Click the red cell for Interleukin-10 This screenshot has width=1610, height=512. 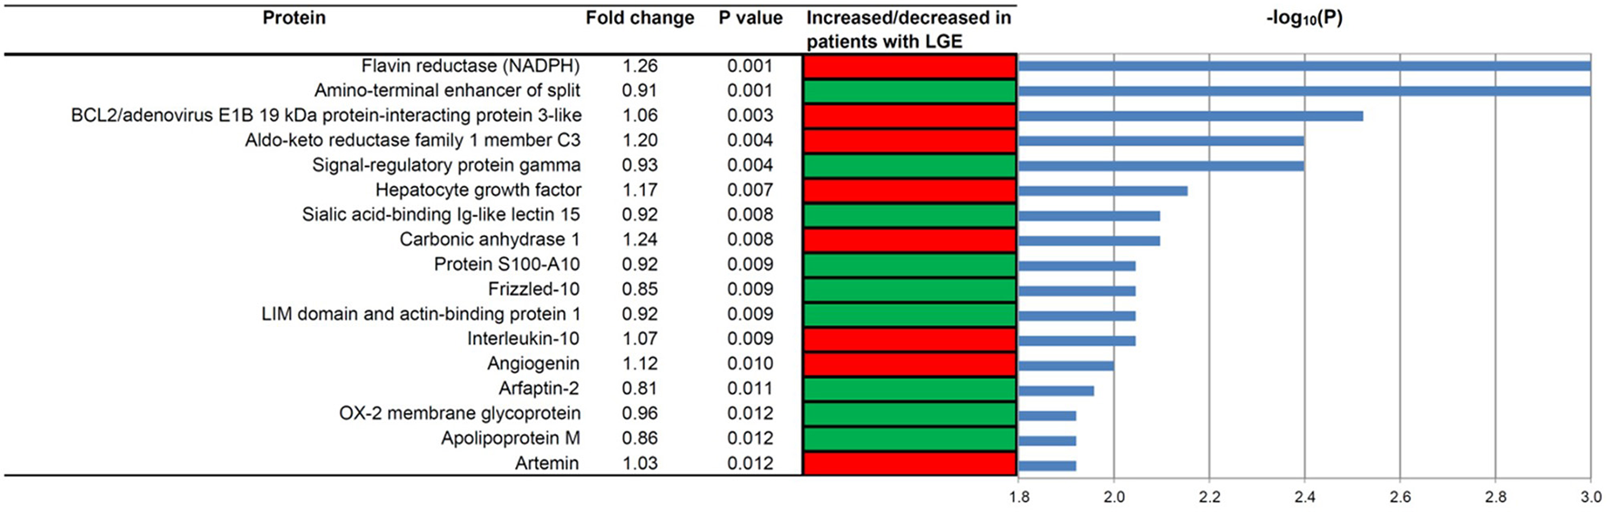[909, 340]
